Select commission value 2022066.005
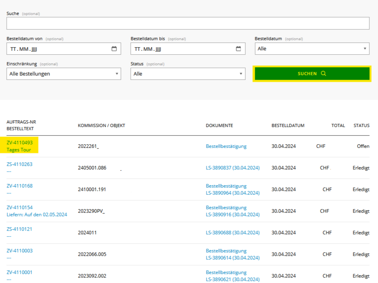The image size is (378, 283). tap(92, 254)
